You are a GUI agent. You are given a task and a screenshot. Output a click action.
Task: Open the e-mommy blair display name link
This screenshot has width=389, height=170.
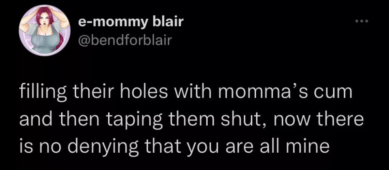[x=131, y=23]
